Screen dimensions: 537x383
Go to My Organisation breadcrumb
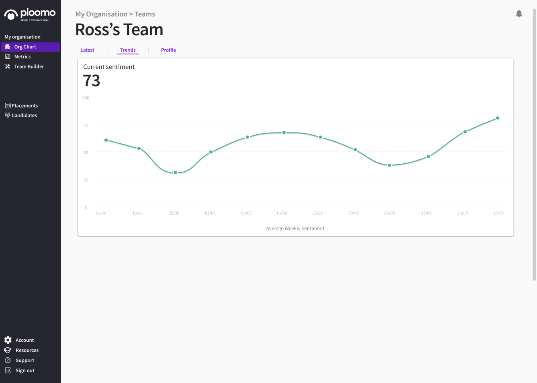[101, 14]
